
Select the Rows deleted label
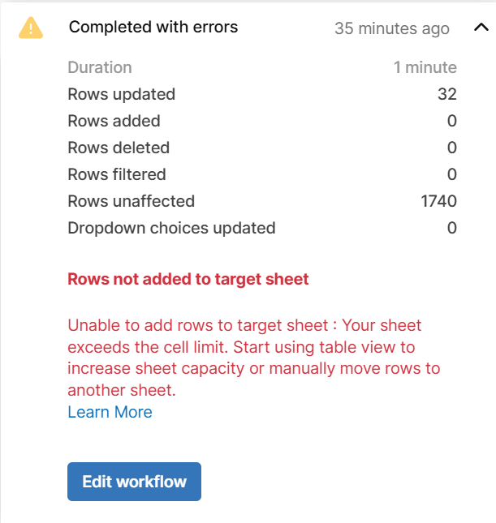click(x=119, y=148)
